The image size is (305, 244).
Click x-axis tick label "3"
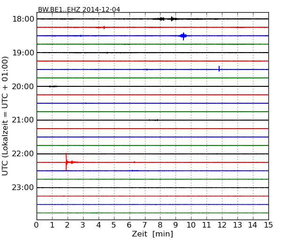(83, 225)
